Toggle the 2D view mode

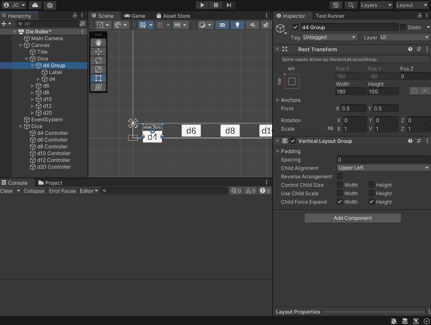point(222,25)
